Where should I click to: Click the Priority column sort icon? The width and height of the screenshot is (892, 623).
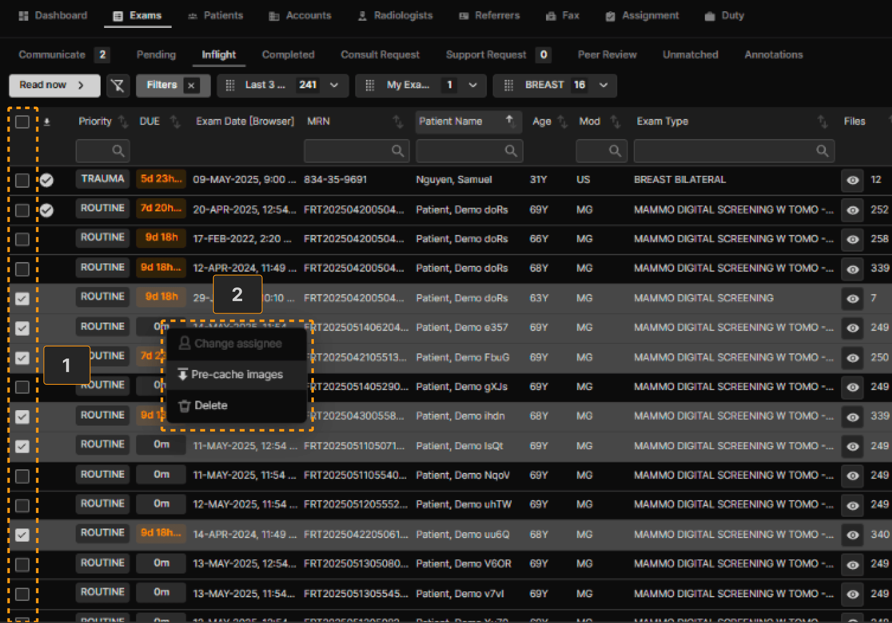123,122
